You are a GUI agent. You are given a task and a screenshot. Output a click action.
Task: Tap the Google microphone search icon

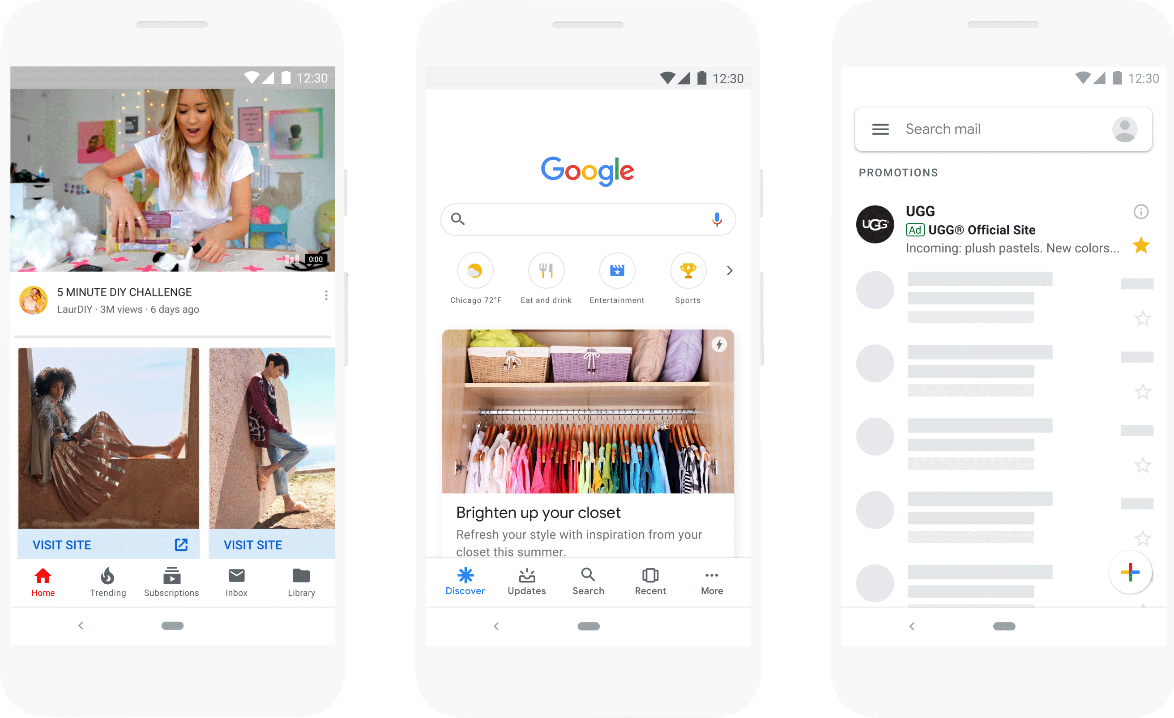point(716,219)
